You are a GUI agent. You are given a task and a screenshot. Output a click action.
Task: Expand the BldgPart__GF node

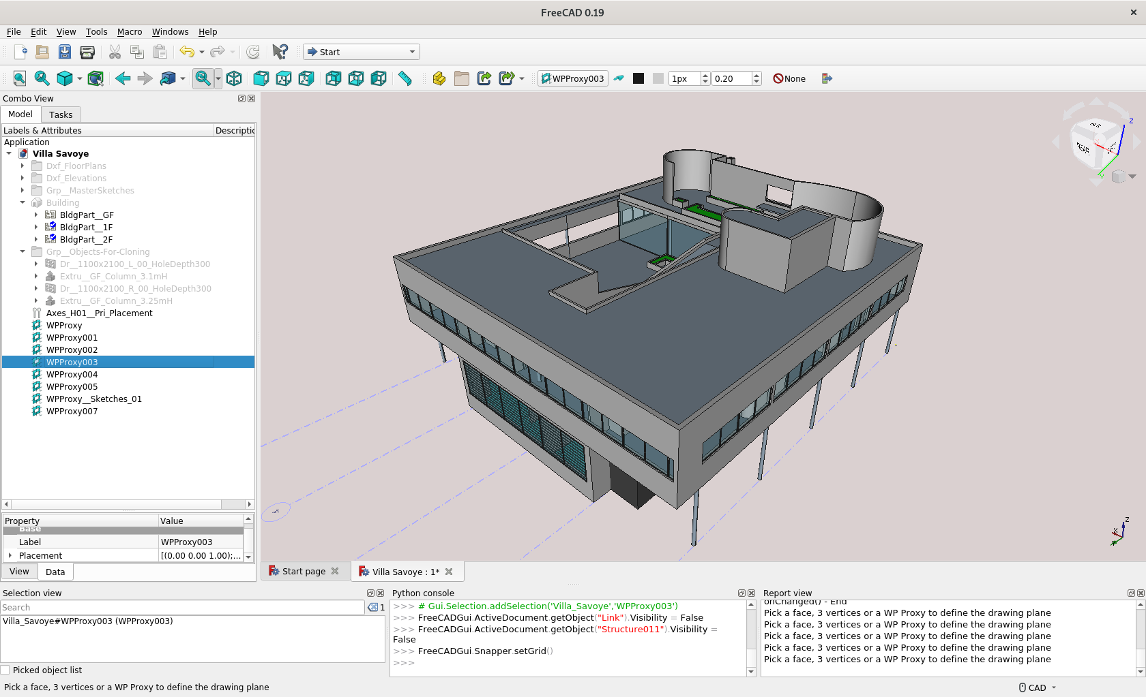[x=36, y=215]
